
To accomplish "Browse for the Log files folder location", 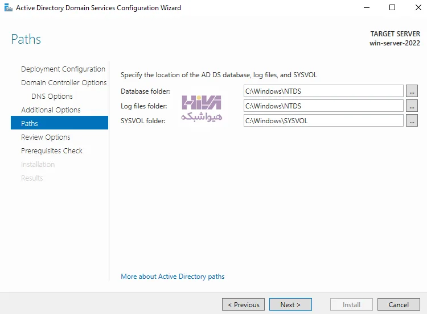I will 412,106.
